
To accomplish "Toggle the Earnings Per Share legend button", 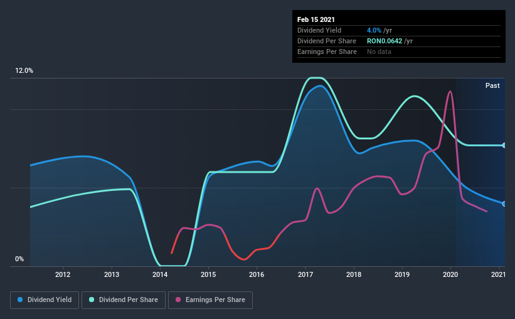I will [x=210, y=300].
